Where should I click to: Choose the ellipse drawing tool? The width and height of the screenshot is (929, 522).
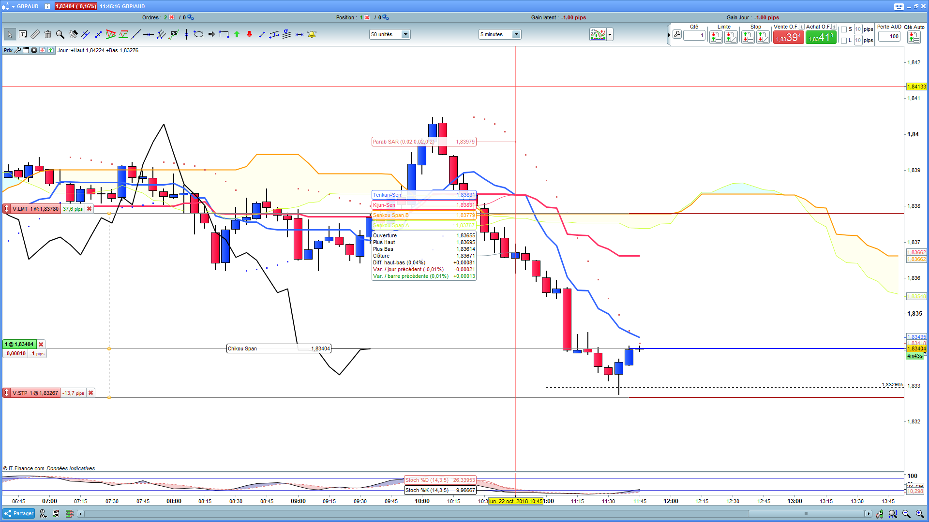tap(198, 34)
